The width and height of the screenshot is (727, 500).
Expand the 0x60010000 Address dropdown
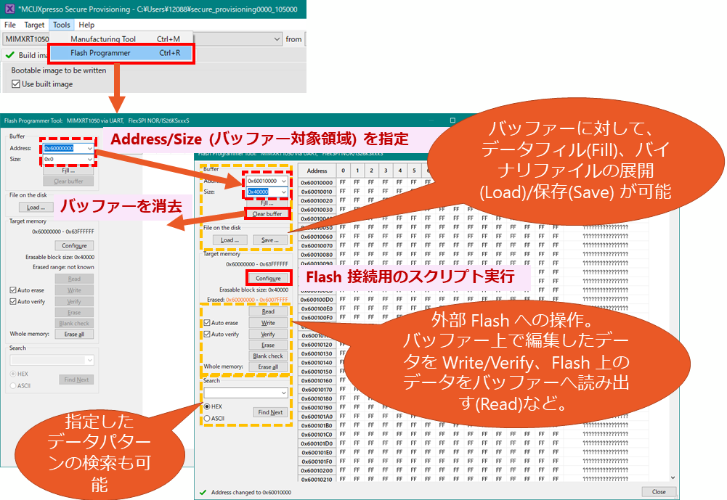click(x=283, y=180)
